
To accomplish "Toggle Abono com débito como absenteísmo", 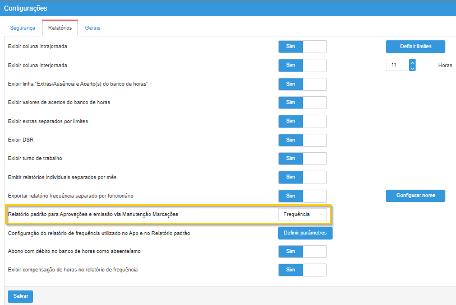I will [302, 251].
